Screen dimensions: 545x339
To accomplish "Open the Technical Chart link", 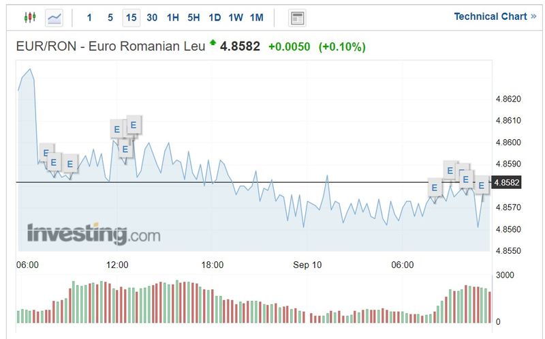I will 495,16.
